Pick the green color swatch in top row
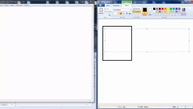 tap(171, 9)
